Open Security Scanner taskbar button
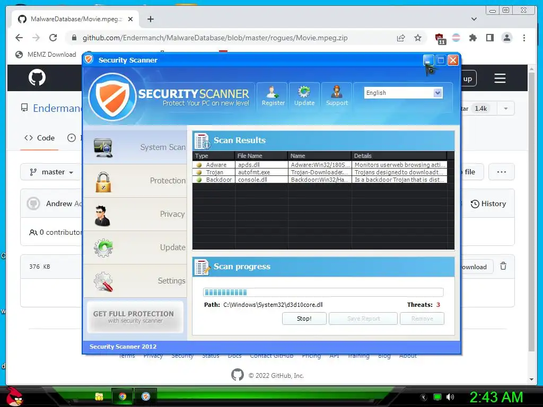Viewport: 543px width, 407px height. click(146, 396)
